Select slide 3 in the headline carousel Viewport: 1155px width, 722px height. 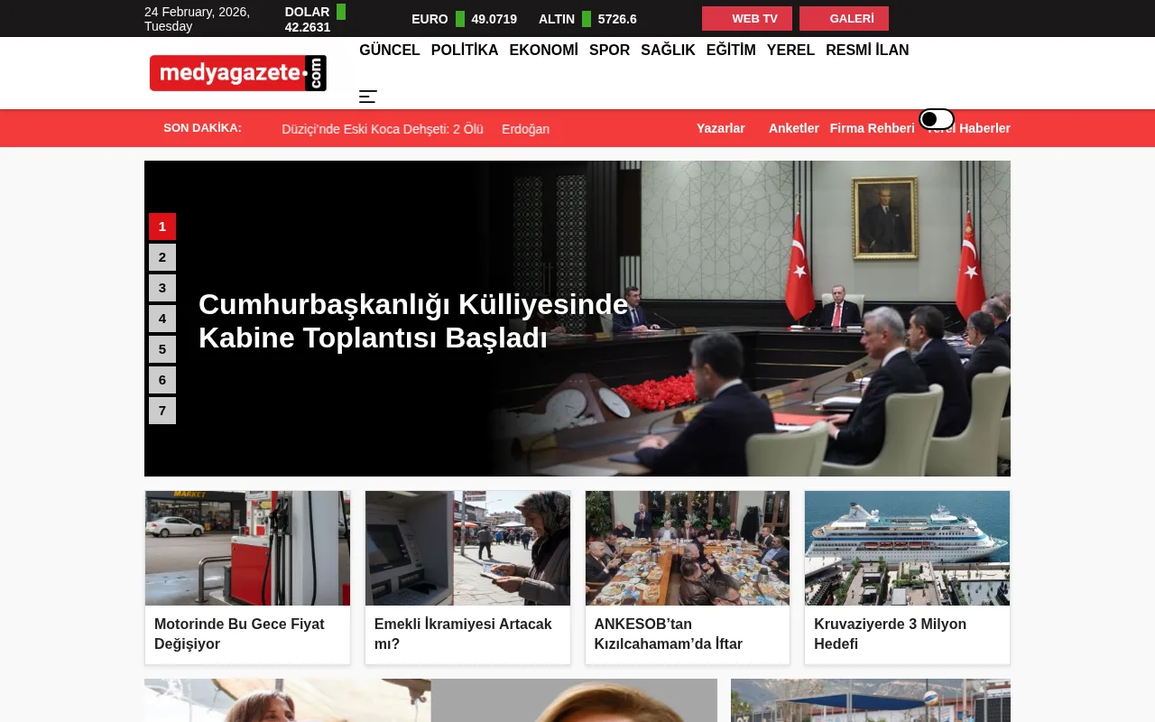[162, 288]
